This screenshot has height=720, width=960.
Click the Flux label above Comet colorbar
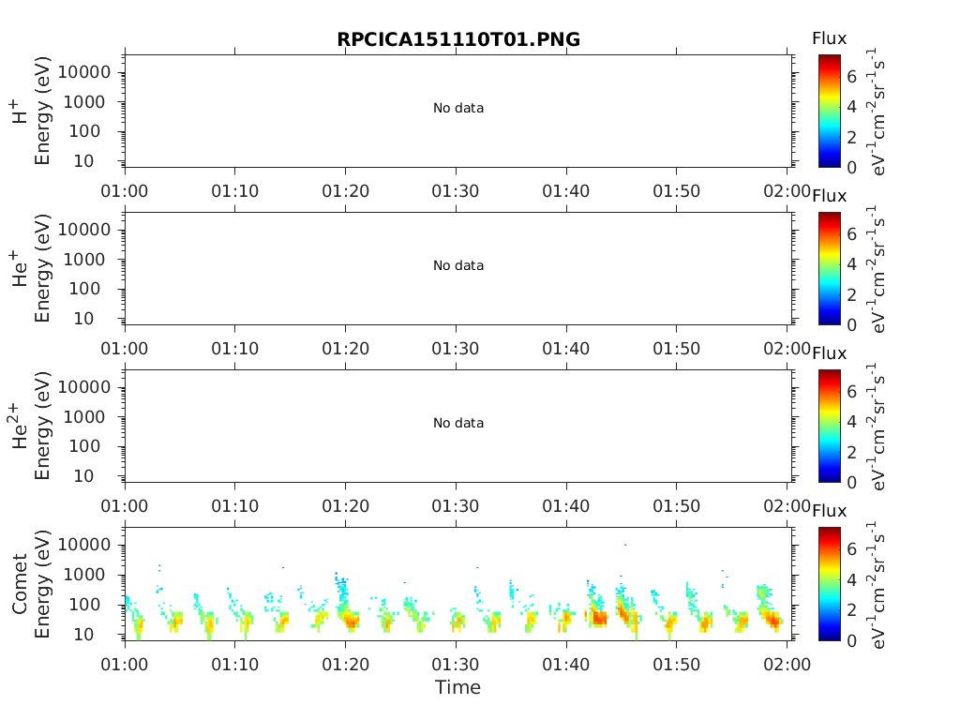point(830,511)
